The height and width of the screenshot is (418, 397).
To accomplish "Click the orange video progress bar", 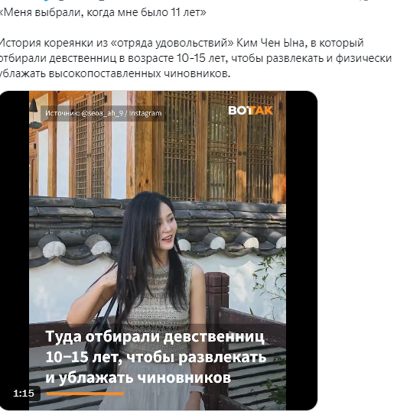I will coord(85,394).
